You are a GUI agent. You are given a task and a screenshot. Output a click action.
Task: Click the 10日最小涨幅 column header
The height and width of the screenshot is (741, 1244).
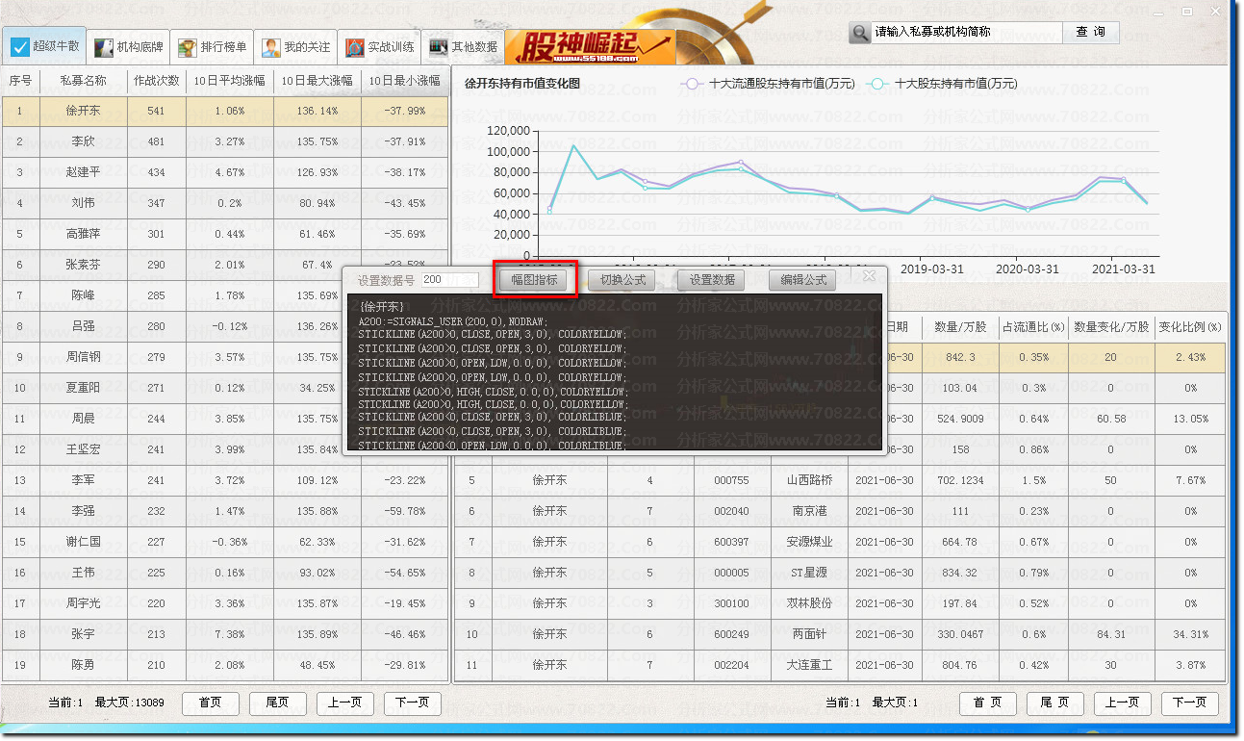pos(405,81)
